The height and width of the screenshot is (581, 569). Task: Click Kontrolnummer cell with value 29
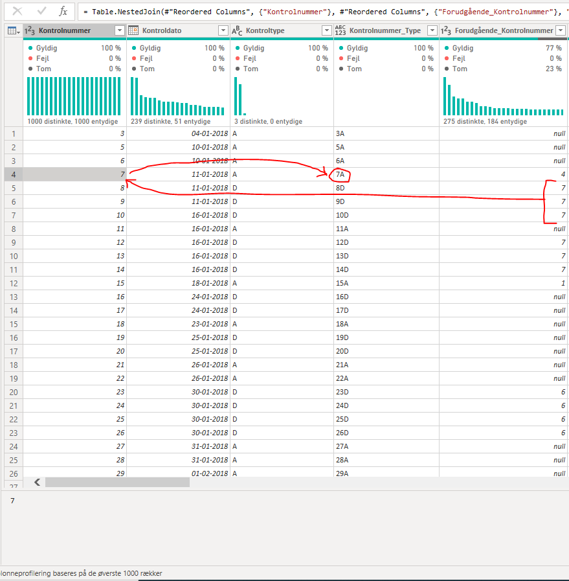75,473
